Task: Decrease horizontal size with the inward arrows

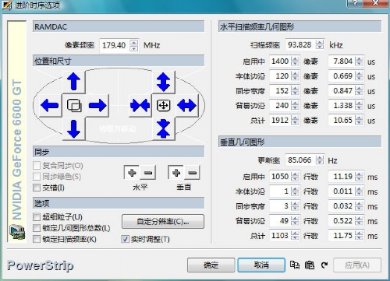Action: pyautogui.click(x=140, y=105)
